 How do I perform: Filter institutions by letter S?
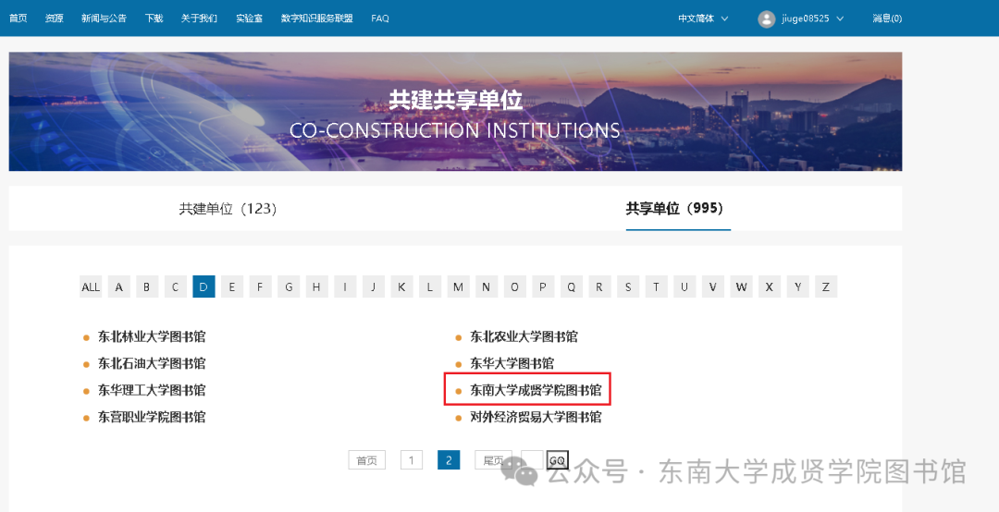pyautogui.click(x=628, y=286)
